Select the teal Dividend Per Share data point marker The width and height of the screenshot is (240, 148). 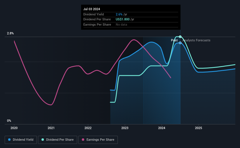[x=180, y=37]
